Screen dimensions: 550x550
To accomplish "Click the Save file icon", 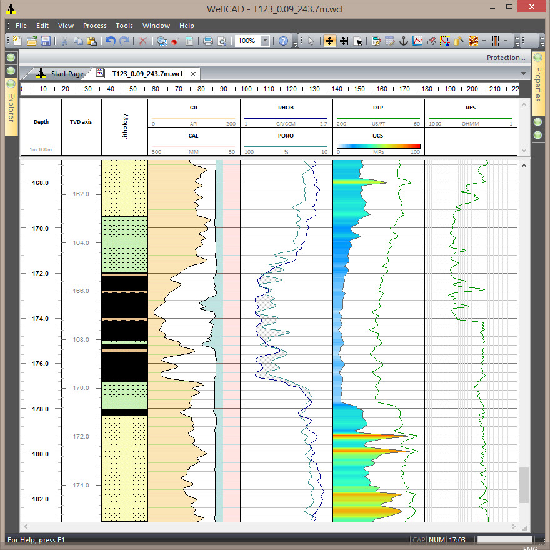I will tap(45, 41).
